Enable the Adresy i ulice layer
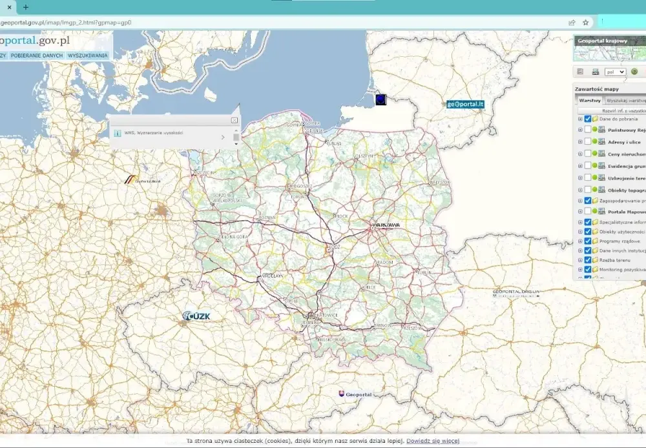The width and height of the screenshot is (646, 448). tap(588, 141)
